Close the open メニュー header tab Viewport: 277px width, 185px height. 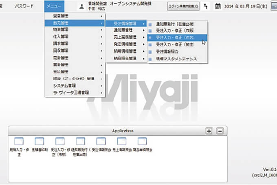point(54,6)
